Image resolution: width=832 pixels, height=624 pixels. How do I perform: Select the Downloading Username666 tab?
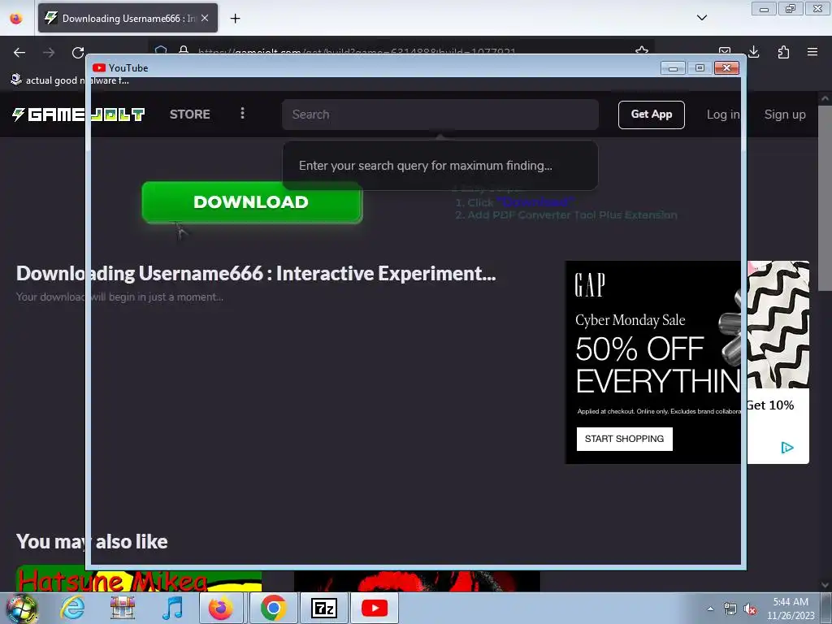point(128,18)
